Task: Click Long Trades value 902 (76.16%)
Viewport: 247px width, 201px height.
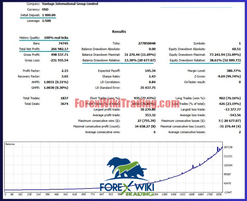Action: tap(230, 98)
